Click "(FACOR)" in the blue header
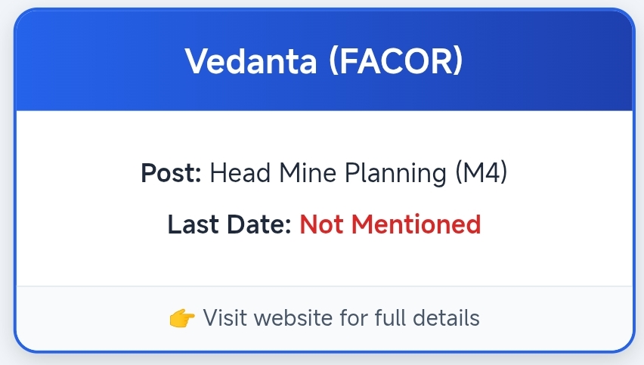 click(x=395, y=61)
